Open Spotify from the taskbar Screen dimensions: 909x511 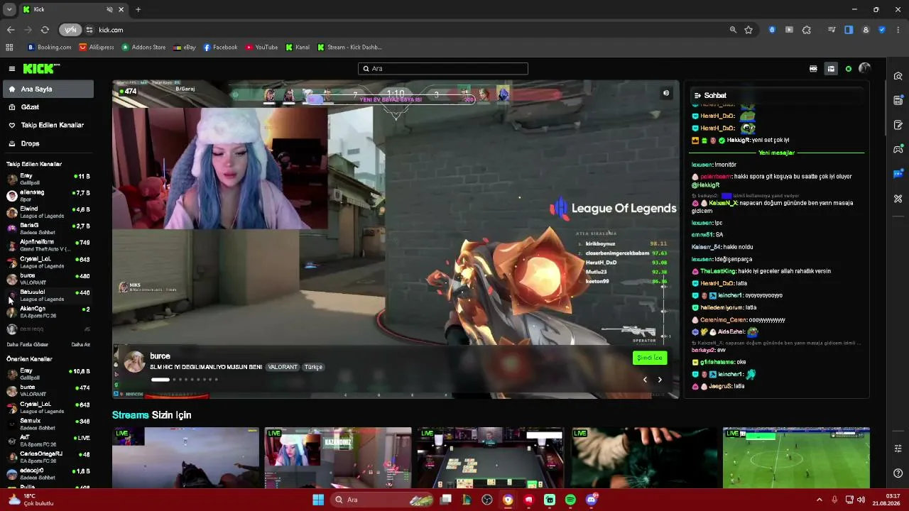point(570,500)
